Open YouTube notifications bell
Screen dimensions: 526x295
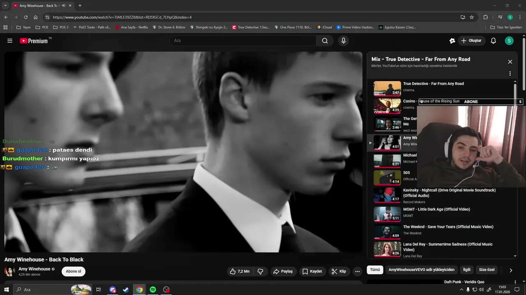click(494, 41)
